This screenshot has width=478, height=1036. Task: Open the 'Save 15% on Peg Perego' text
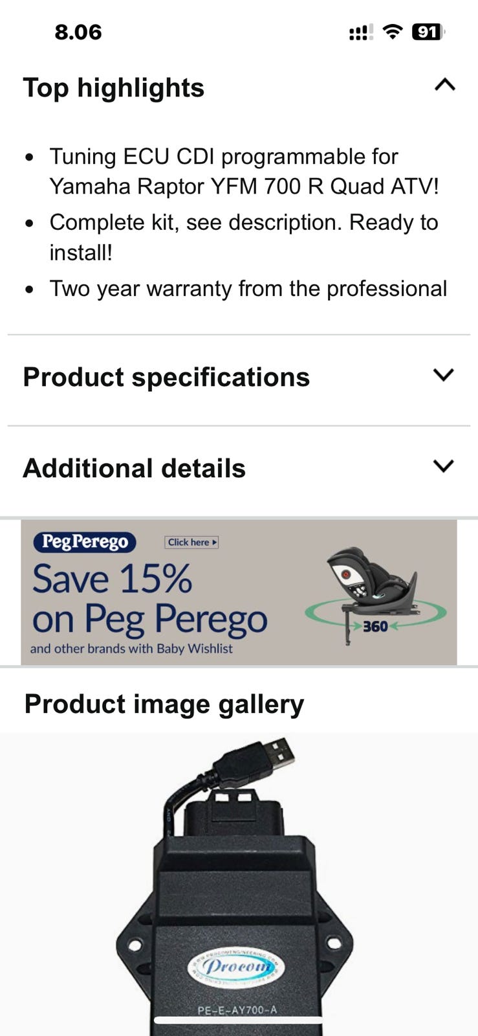click(149, 599)
